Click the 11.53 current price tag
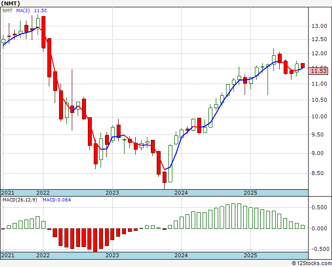This screenshot has height=267, width=332. [x=319, y=71]
